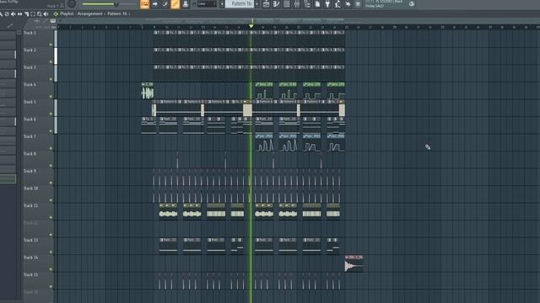Mute Track 1 using its green dot
This screenshot has width=540, height=303.
51,45
